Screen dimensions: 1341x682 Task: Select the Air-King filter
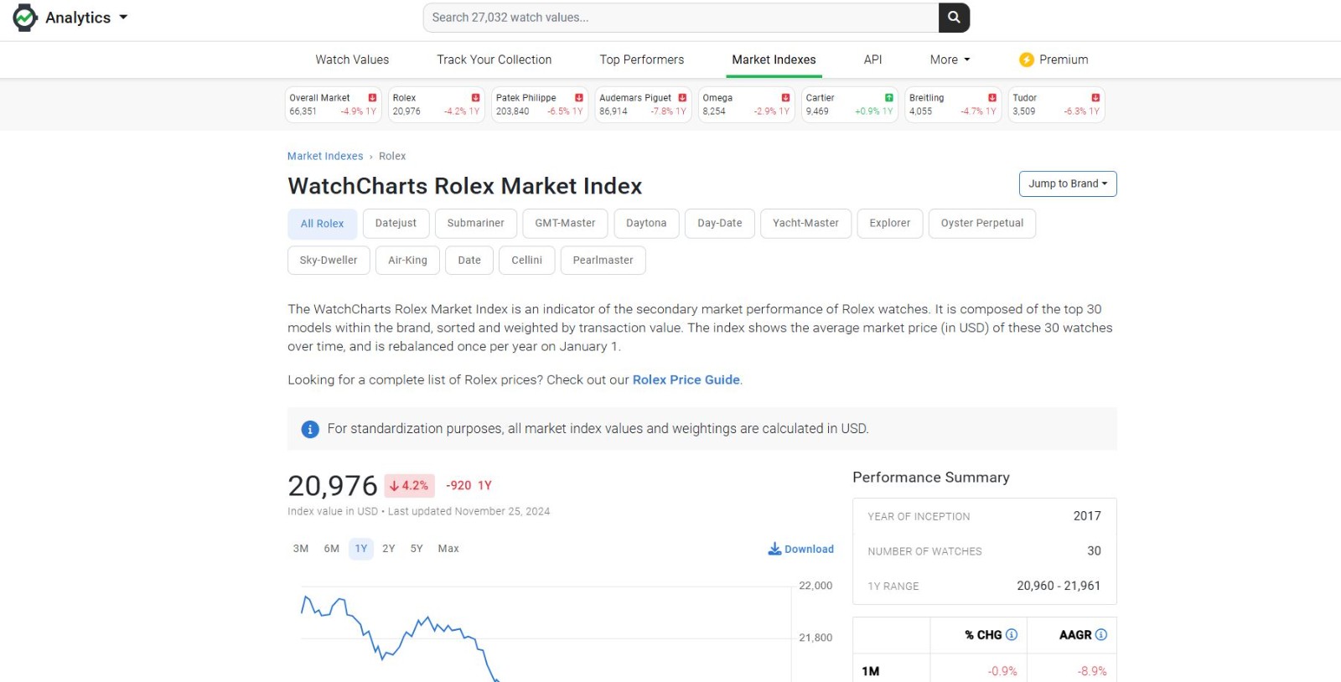407,260
